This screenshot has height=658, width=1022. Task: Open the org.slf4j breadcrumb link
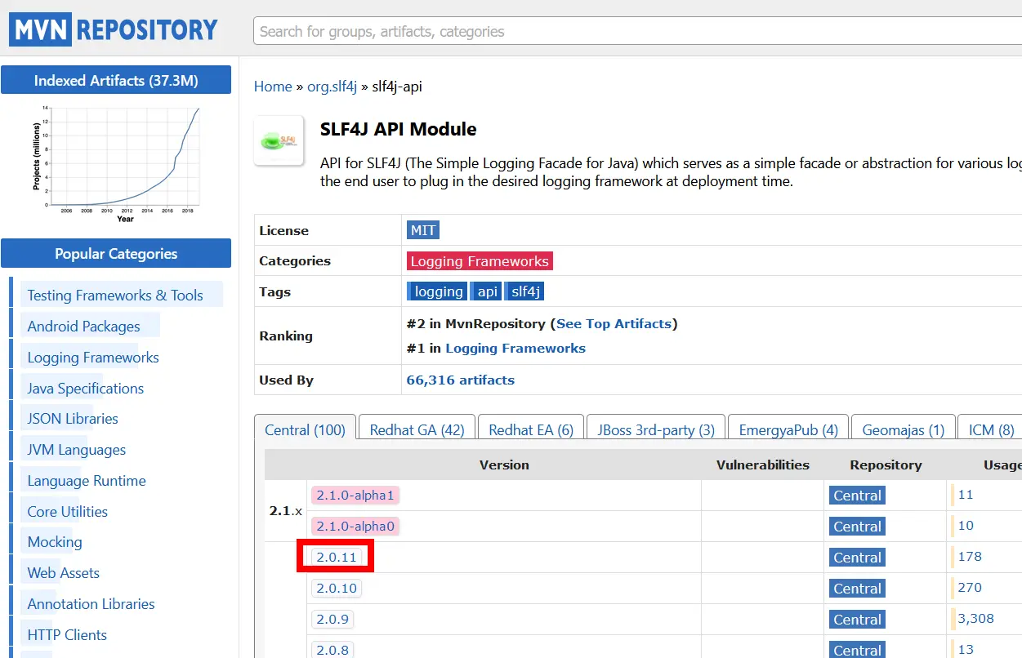(332, 87)
